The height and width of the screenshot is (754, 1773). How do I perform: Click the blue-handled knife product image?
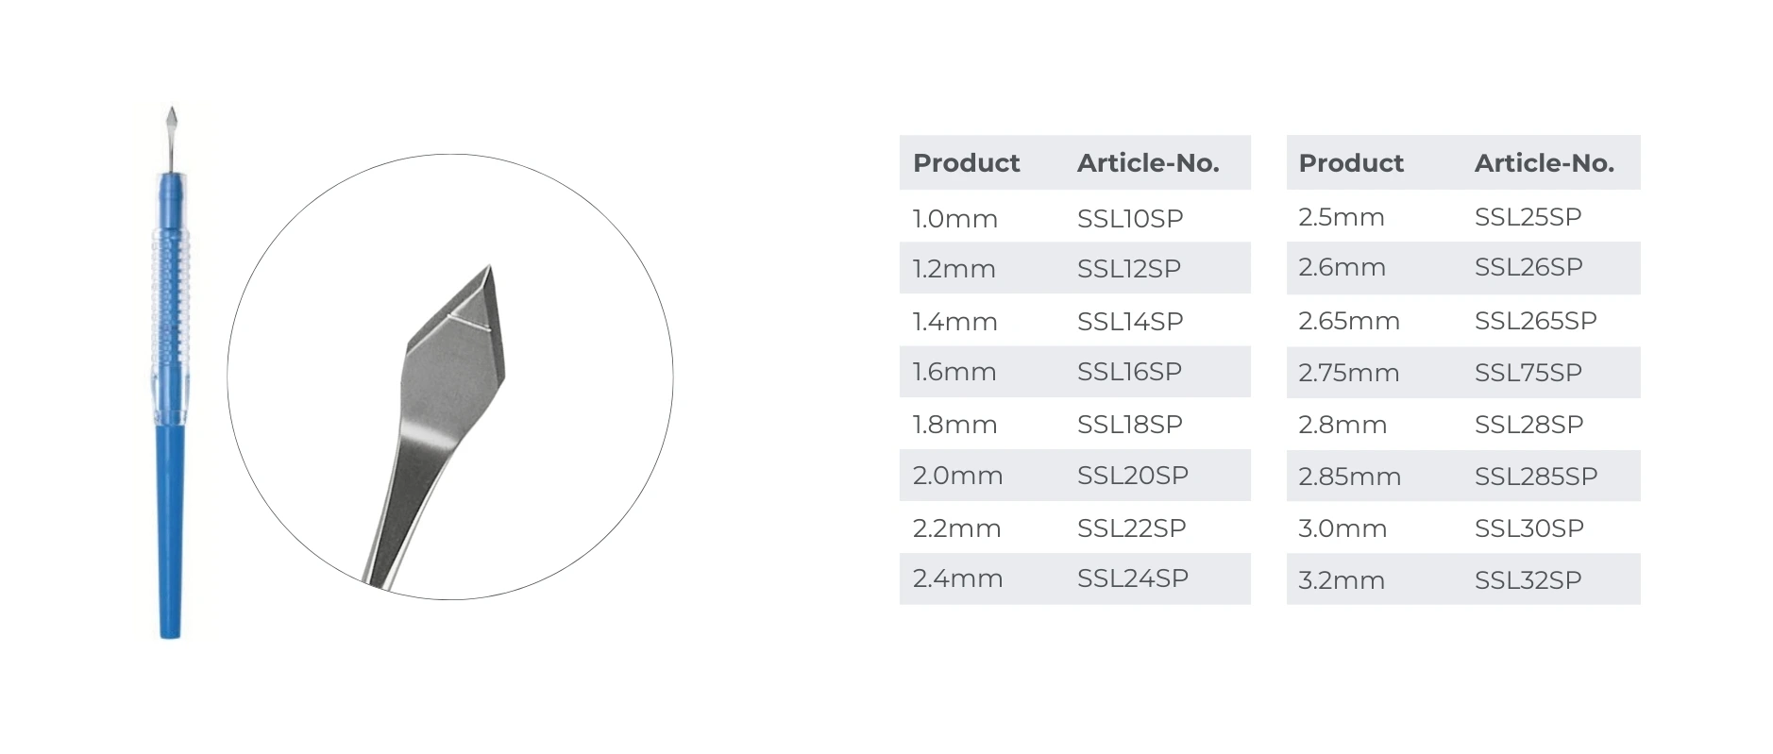170,373
